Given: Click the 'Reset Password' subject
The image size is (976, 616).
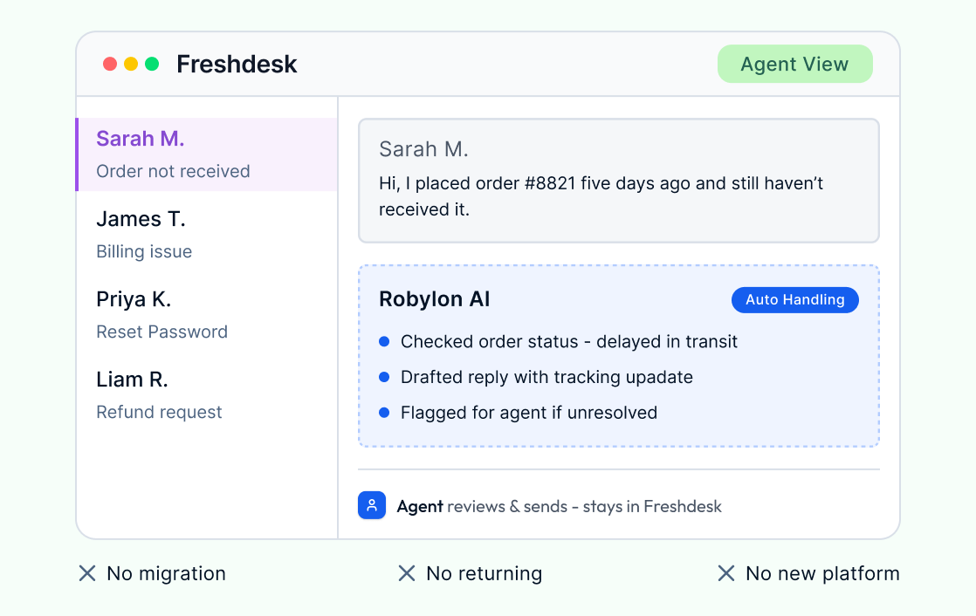Looking at the screenshot, I should pyautogui.click(x=162, y=332).
